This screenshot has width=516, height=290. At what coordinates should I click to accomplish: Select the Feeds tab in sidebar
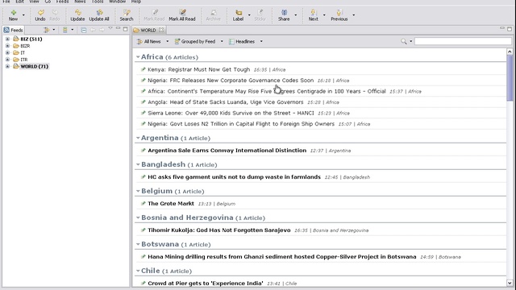click(13, 30)
